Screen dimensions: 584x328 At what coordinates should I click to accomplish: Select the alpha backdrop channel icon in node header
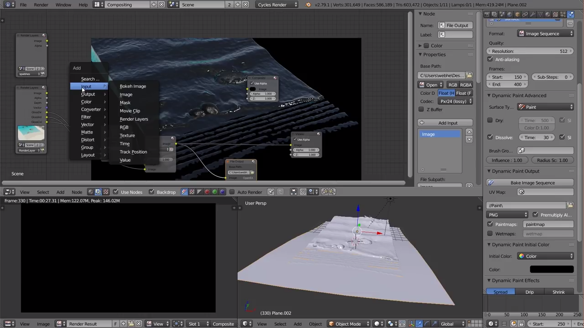pyautogui.click(x=199, y=192)
